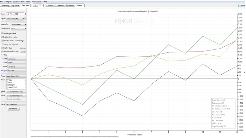The image size is (246, 138).
Task: Open the Report dropdown showing Personal Results
Action: (15, 19)
